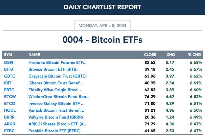Viewport: 205px width, 136px height.
Task: Select the IBIT ticker link
Action: (8, 83)
